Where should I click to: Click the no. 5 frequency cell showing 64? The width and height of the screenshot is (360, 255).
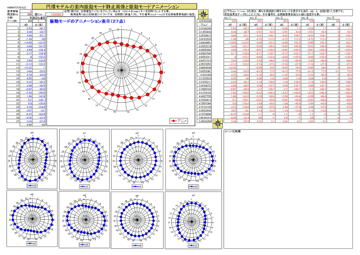(x=337, y=21)
